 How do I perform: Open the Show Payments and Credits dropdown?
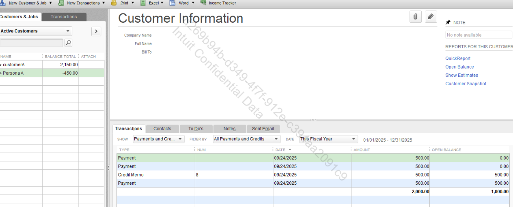(159, 139)
